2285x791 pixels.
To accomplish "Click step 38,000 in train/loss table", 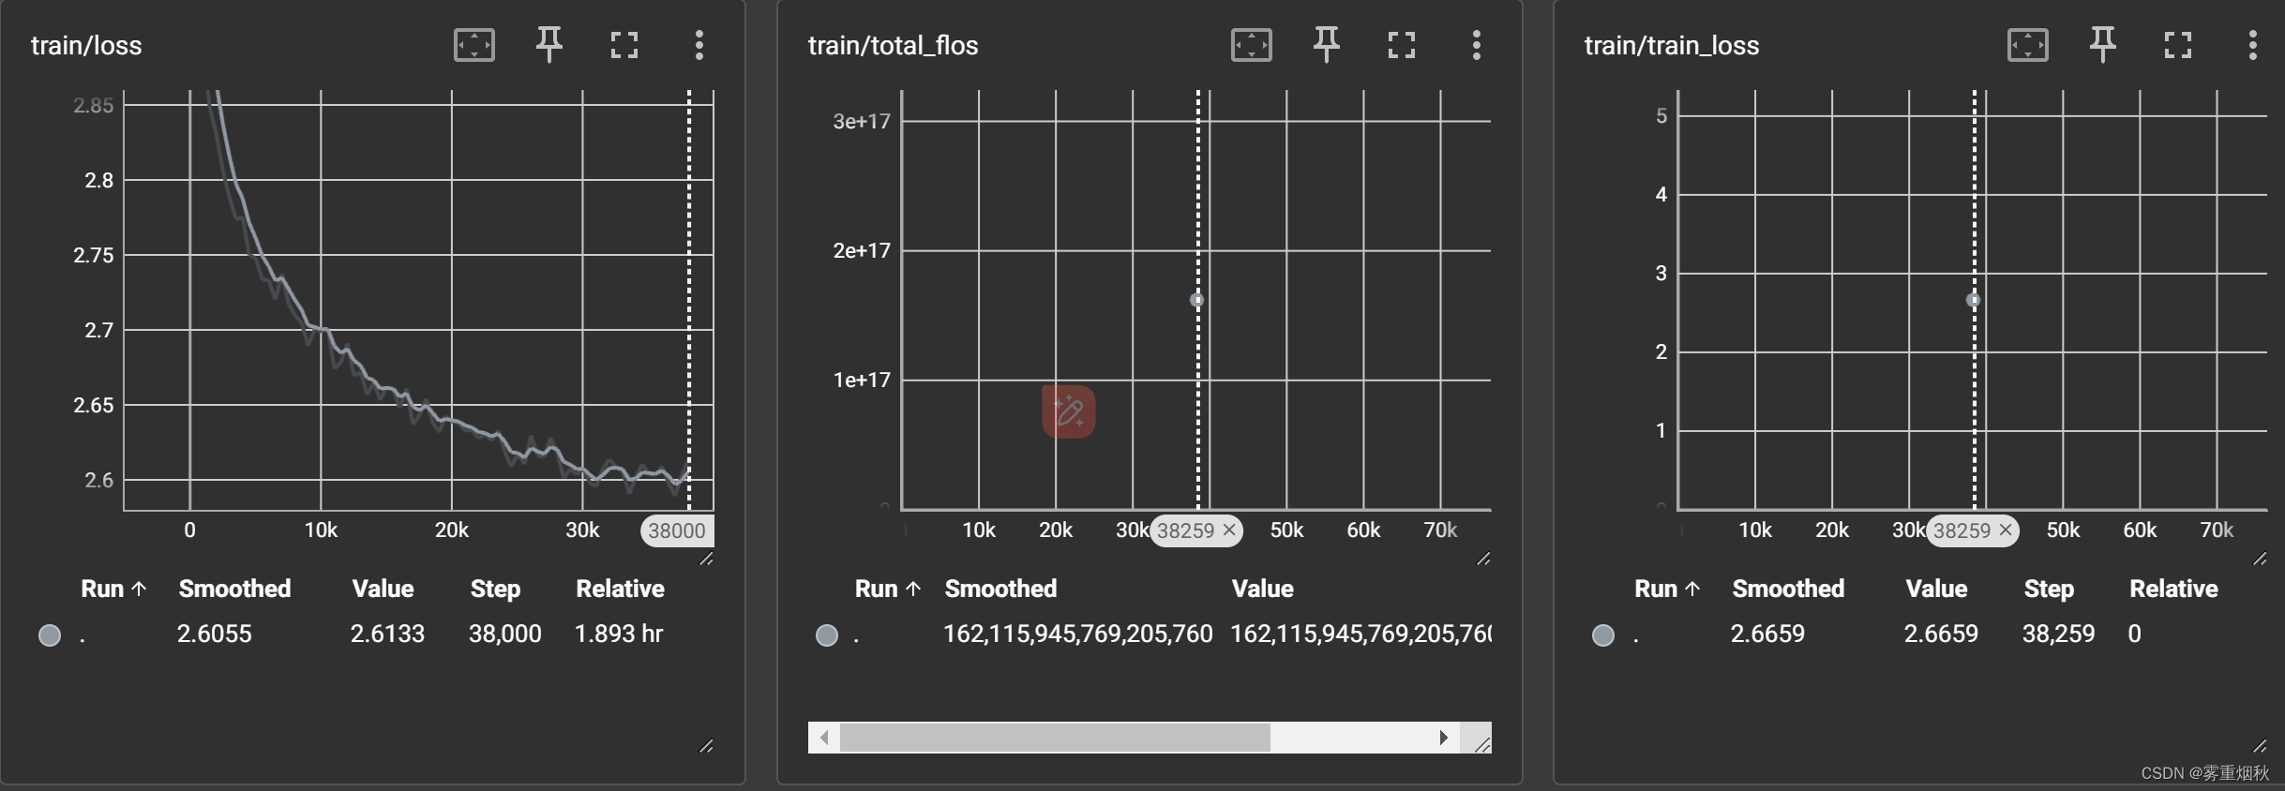I will coord(504,634).
